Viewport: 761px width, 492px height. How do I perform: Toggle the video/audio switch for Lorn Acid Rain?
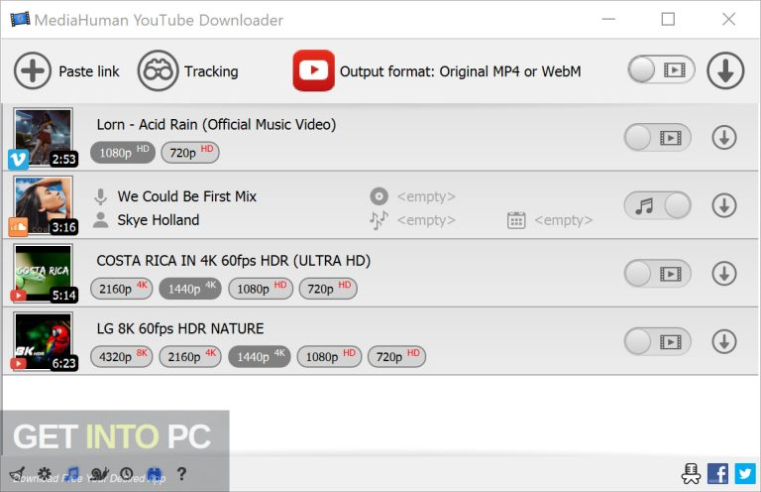658,138
